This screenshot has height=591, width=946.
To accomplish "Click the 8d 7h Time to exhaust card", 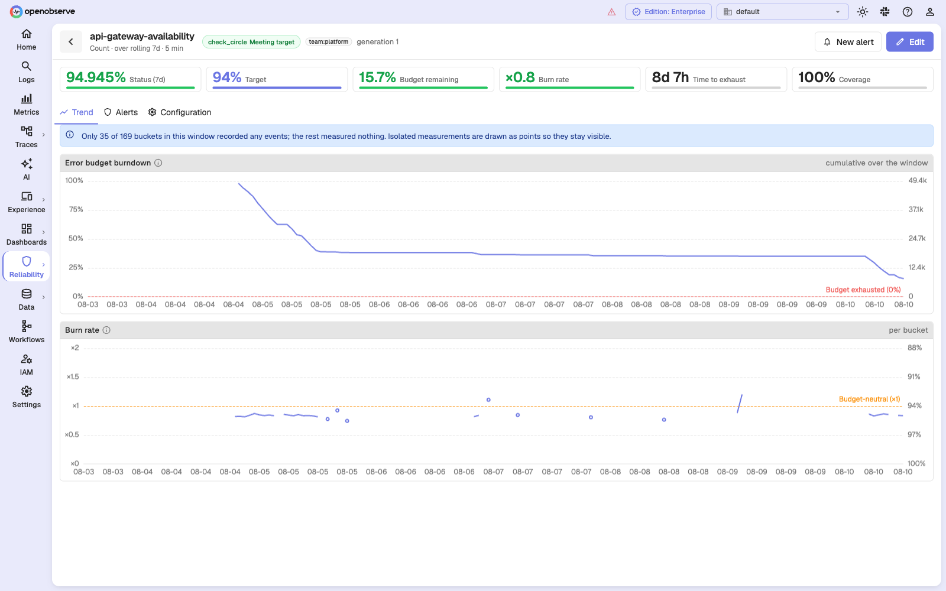I will 716,79.
